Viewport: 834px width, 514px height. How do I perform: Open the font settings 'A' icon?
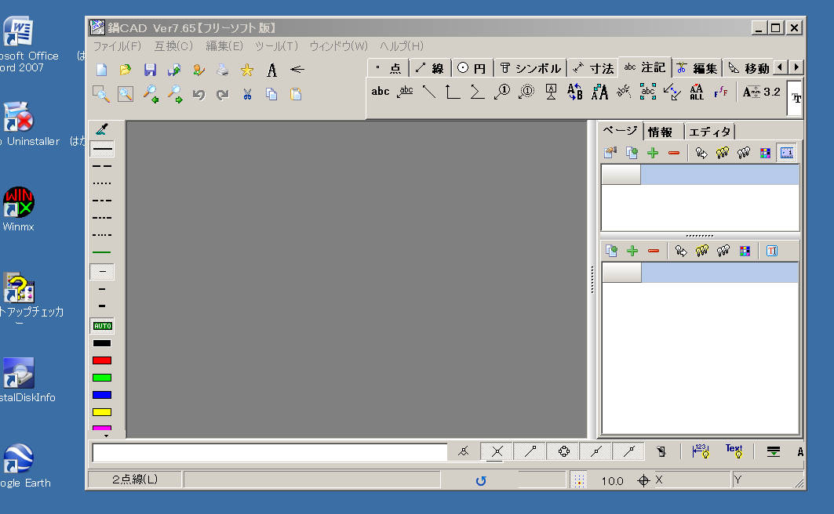(x=271, y=70)
